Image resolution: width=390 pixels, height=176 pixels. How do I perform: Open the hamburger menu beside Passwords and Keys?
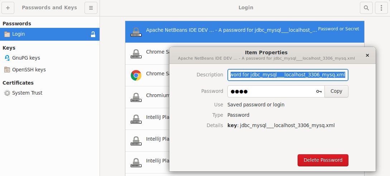coord(91,8)
